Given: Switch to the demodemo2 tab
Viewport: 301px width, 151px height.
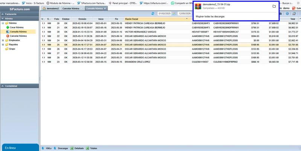Looking at the screenshot, I should [51, 8].
